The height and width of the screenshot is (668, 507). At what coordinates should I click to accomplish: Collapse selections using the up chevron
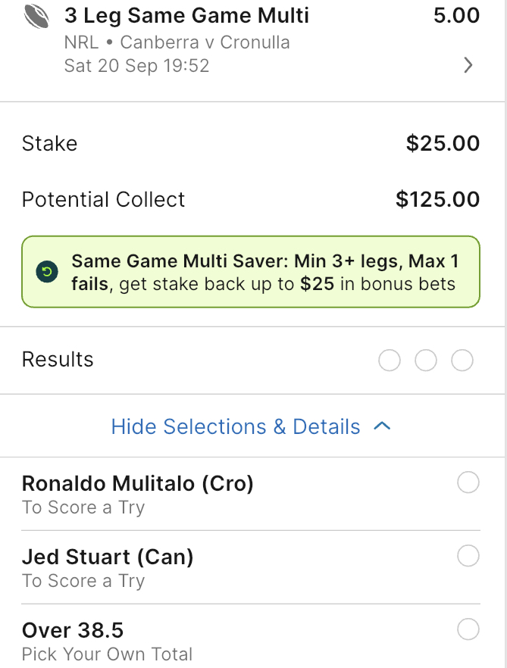382,426
